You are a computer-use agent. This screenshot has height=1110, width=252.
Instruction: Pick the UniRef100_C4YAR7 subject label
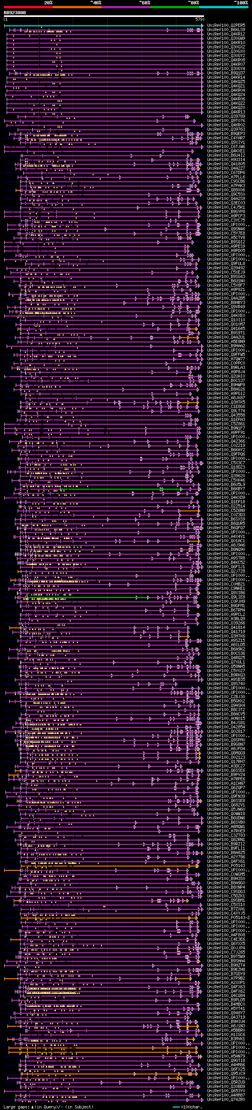coord(226,138)
